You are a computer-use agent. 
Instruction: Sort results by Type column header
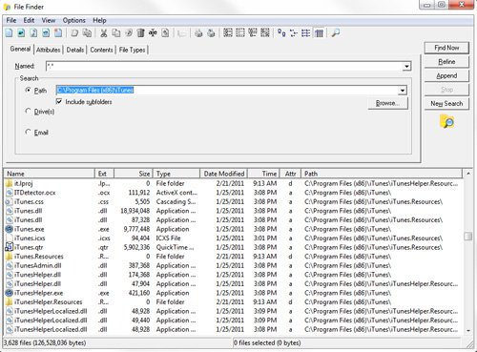(x=176, y=174)
